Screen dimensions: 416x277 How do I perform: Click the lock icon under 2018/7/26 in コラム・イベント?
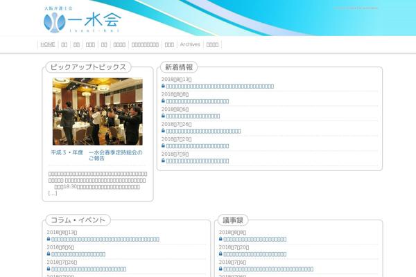[x=49, y=269]
